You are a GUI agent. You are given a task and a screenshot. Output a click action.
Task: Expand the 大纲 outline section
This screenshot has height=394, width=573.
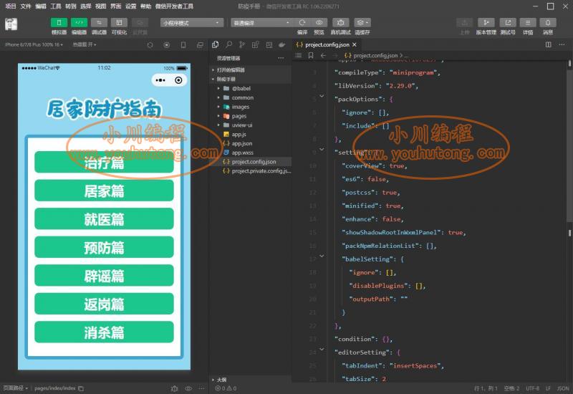251,380
